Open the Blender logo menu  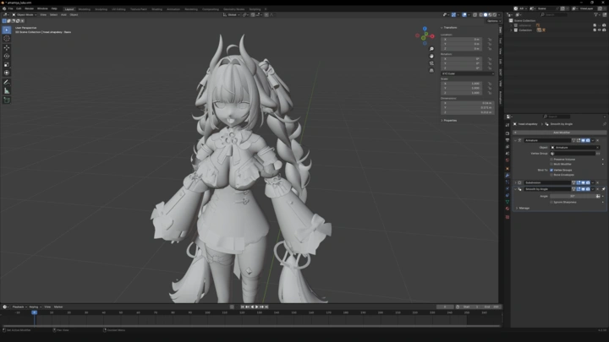pos(4,8)
